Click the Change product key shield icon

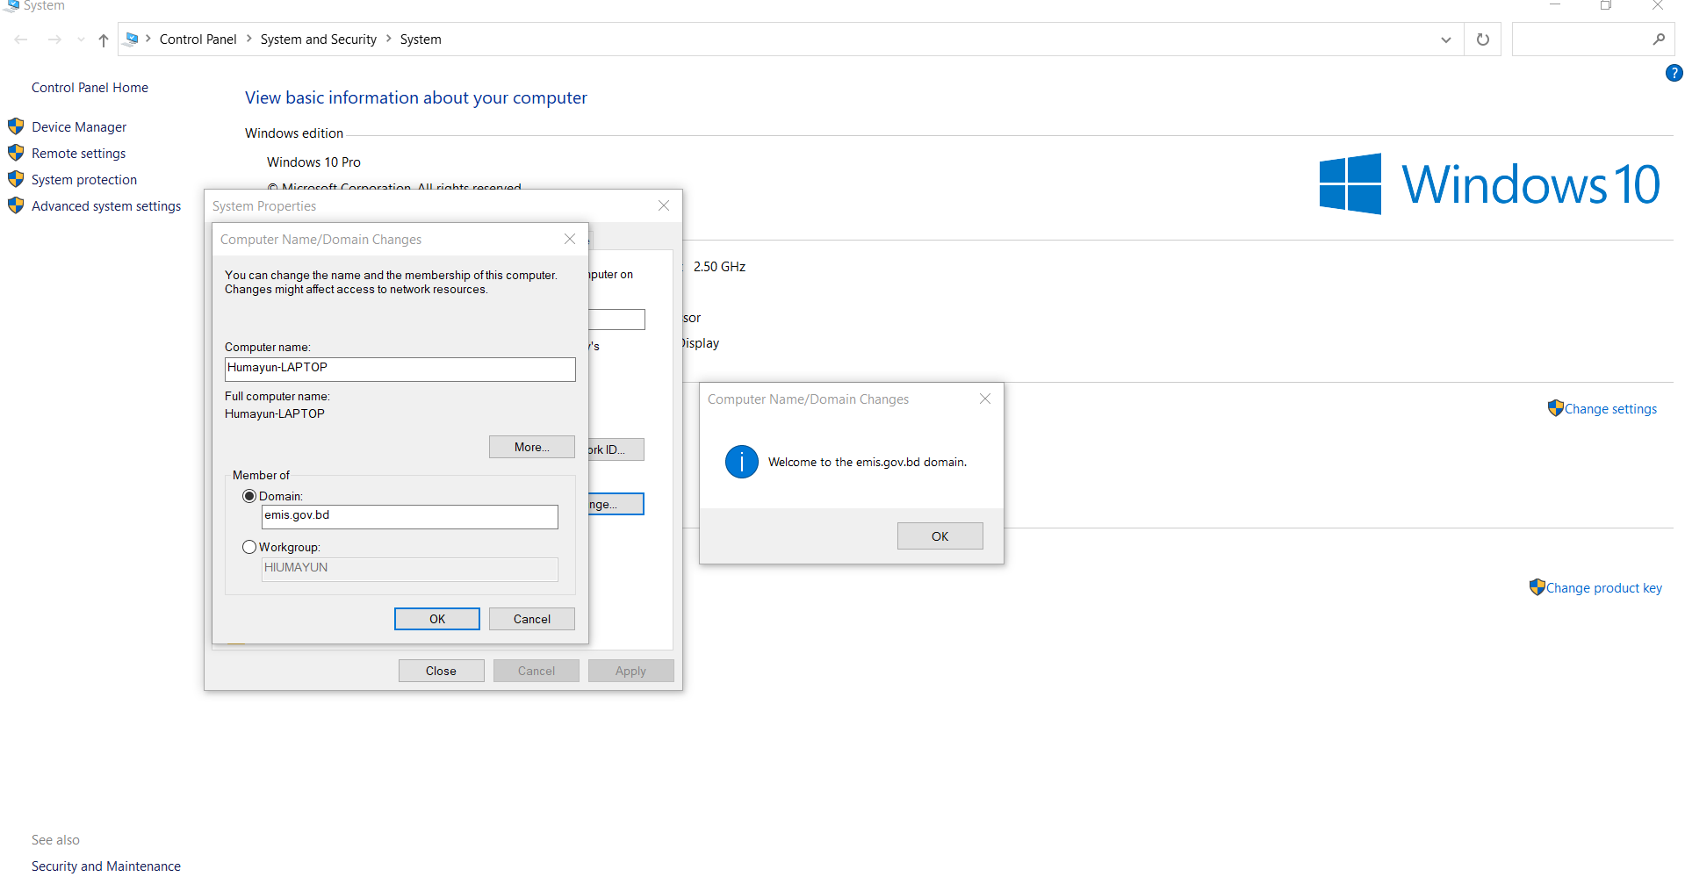[1537, 587]
